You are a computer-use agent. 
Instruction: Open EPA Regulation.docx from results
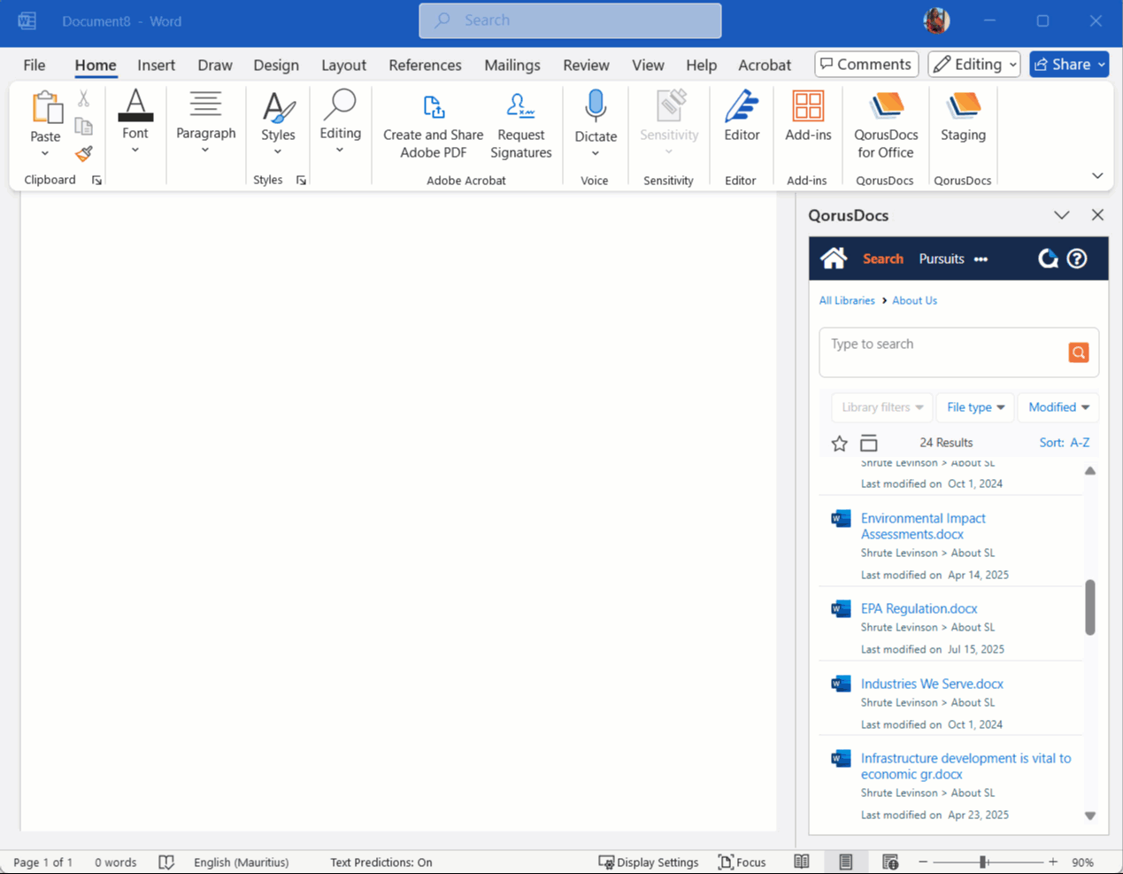pos(919,608)
